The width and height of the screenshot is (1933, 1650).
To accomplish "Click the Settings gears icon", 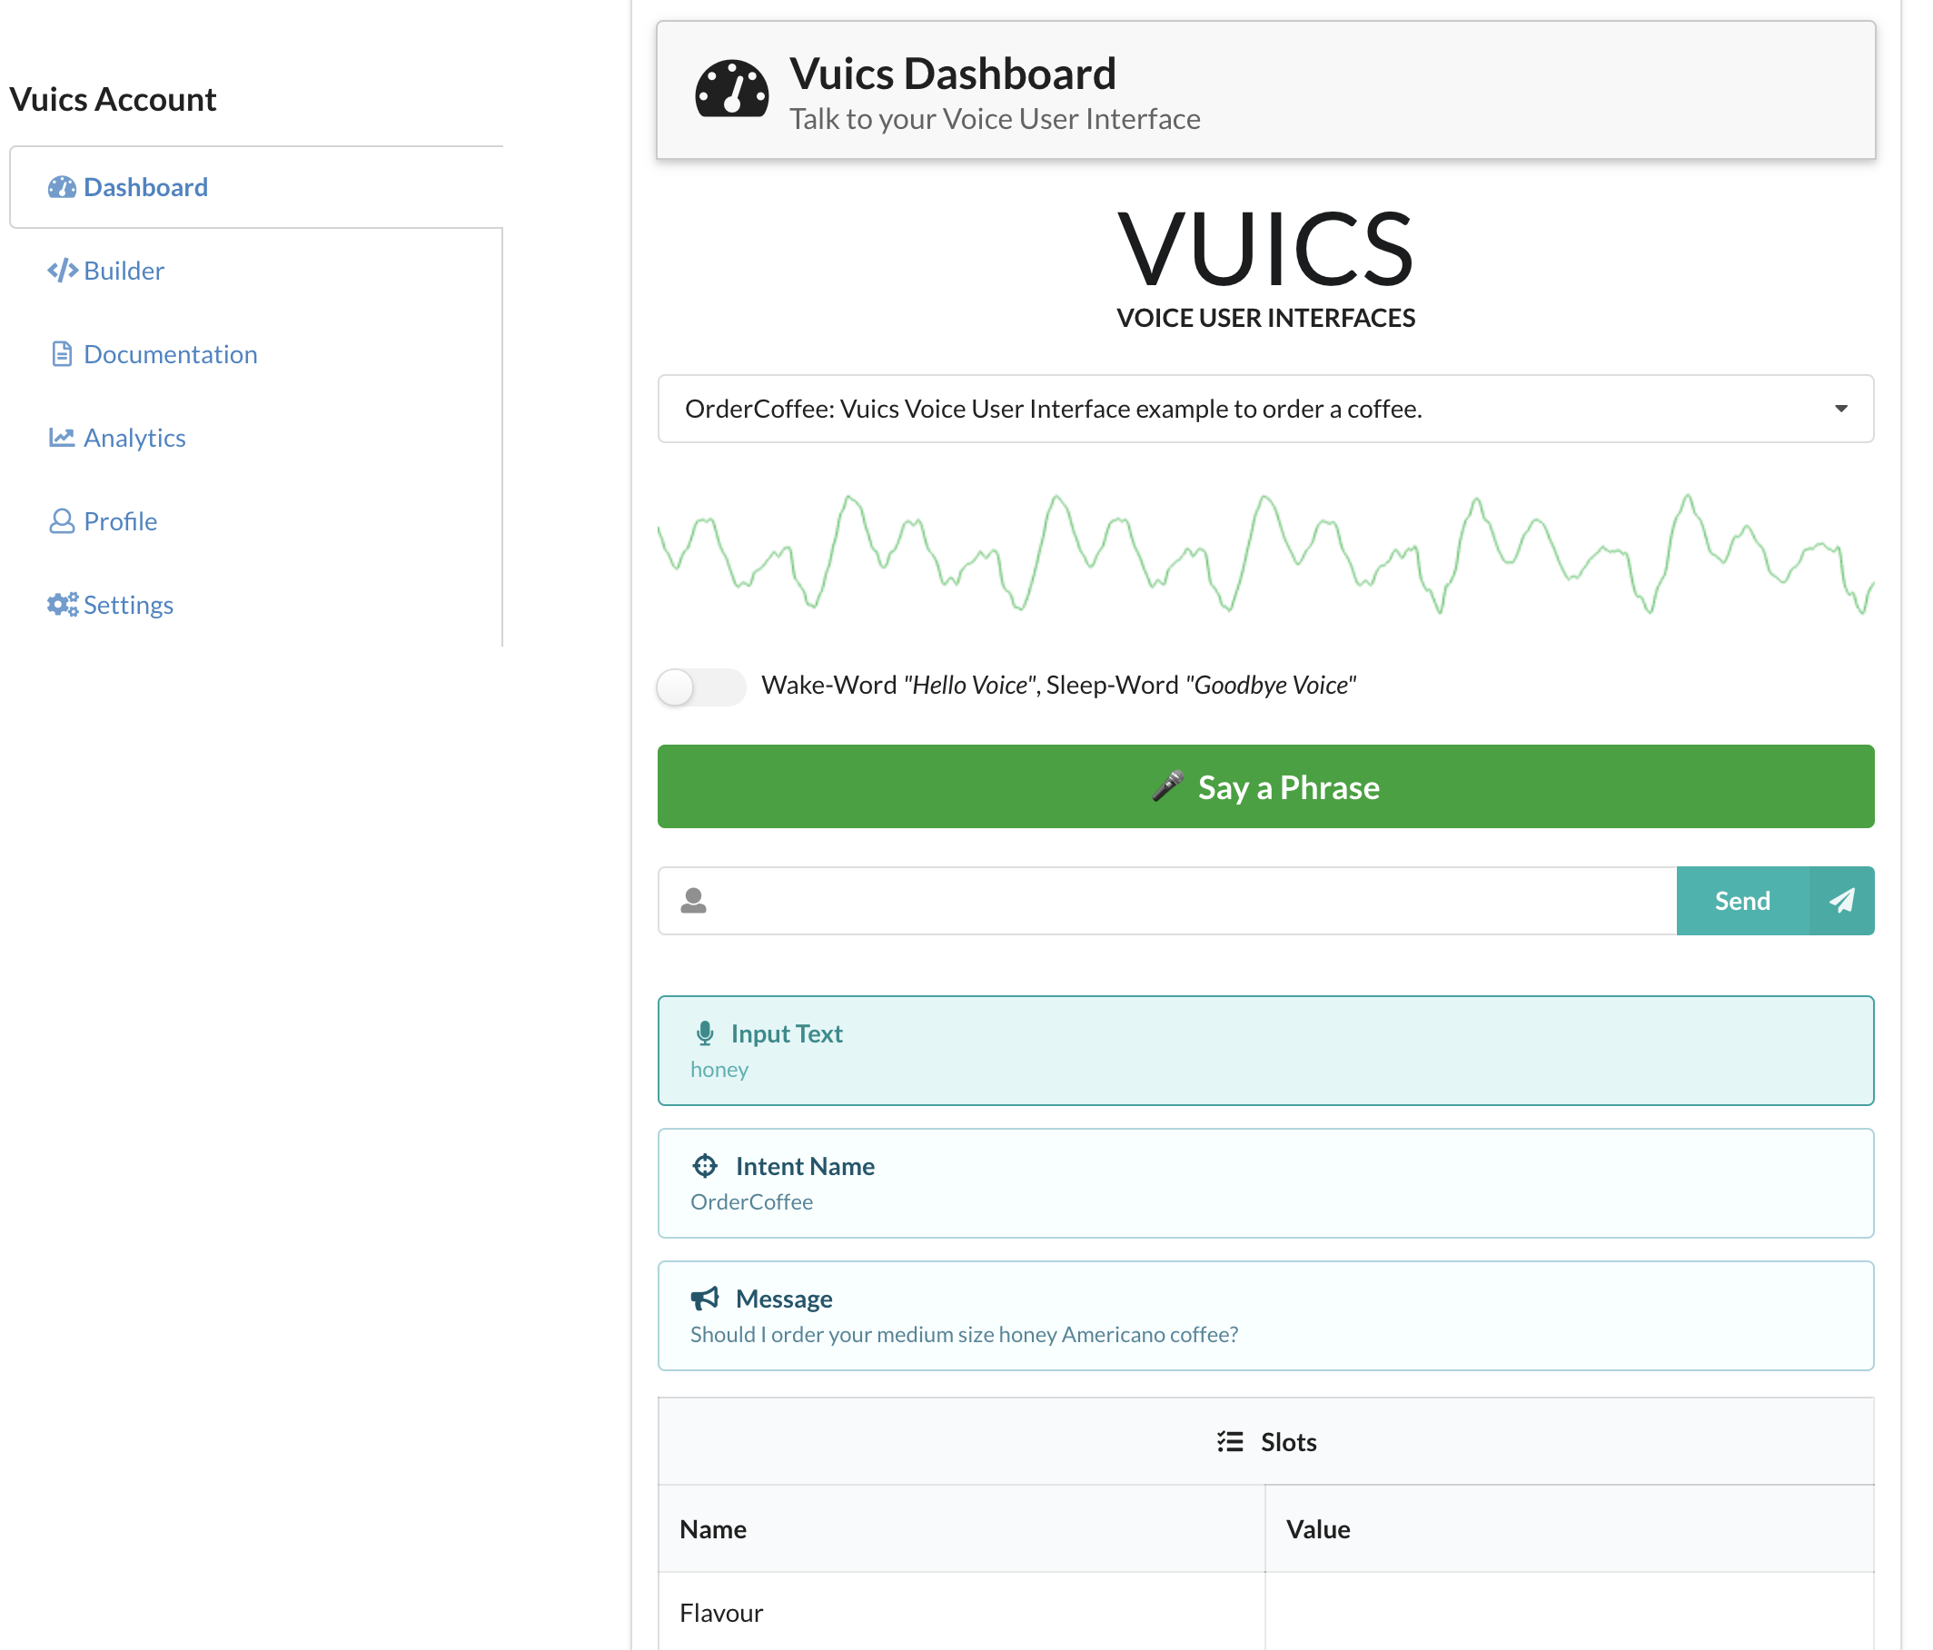I will pos(62,604).
